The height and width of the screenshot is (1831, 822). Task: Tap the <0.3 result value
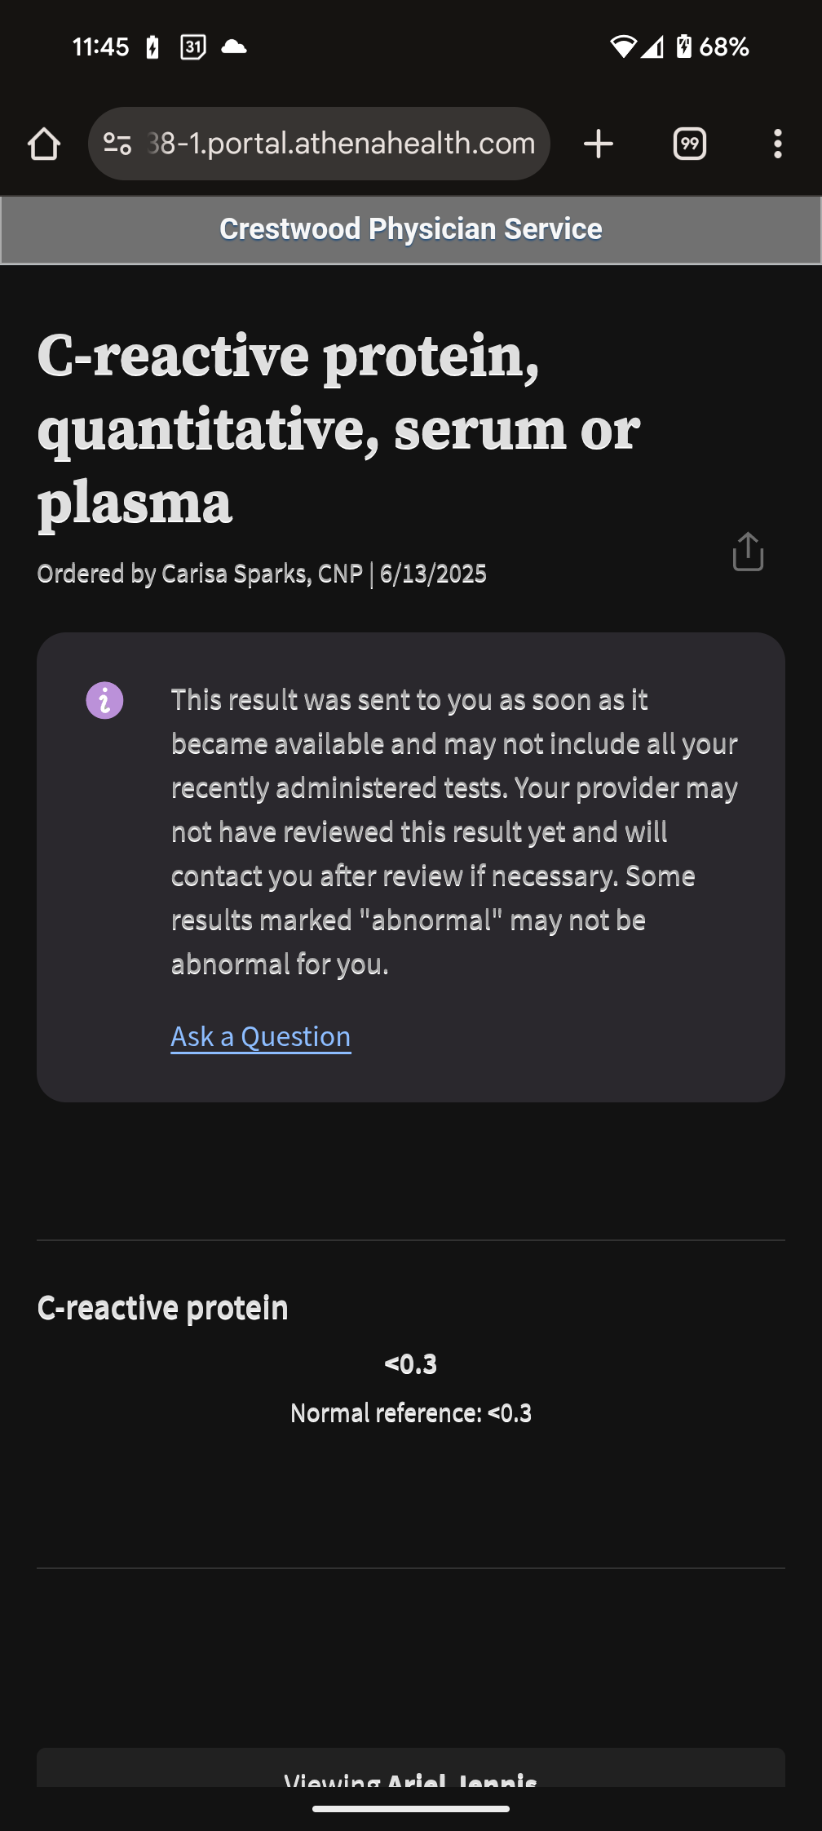pos(411,1364)
